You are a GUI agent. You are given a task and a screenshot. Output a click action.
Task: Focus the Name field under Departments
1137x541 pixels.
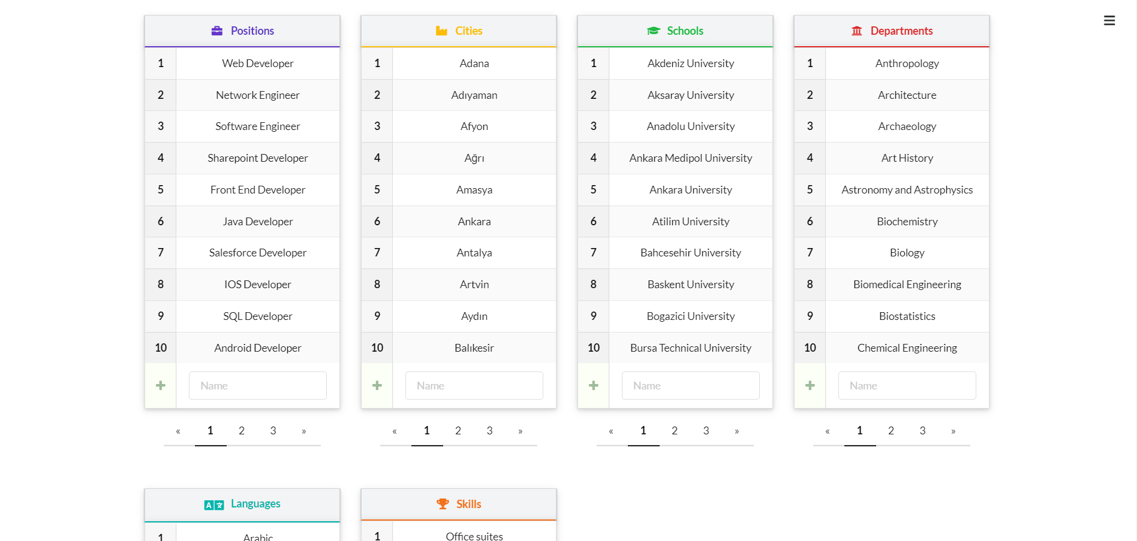(907, 385)
